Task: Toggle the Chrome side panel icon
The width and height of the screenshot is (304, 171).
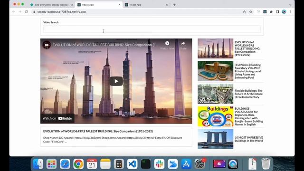Action: 277,12
